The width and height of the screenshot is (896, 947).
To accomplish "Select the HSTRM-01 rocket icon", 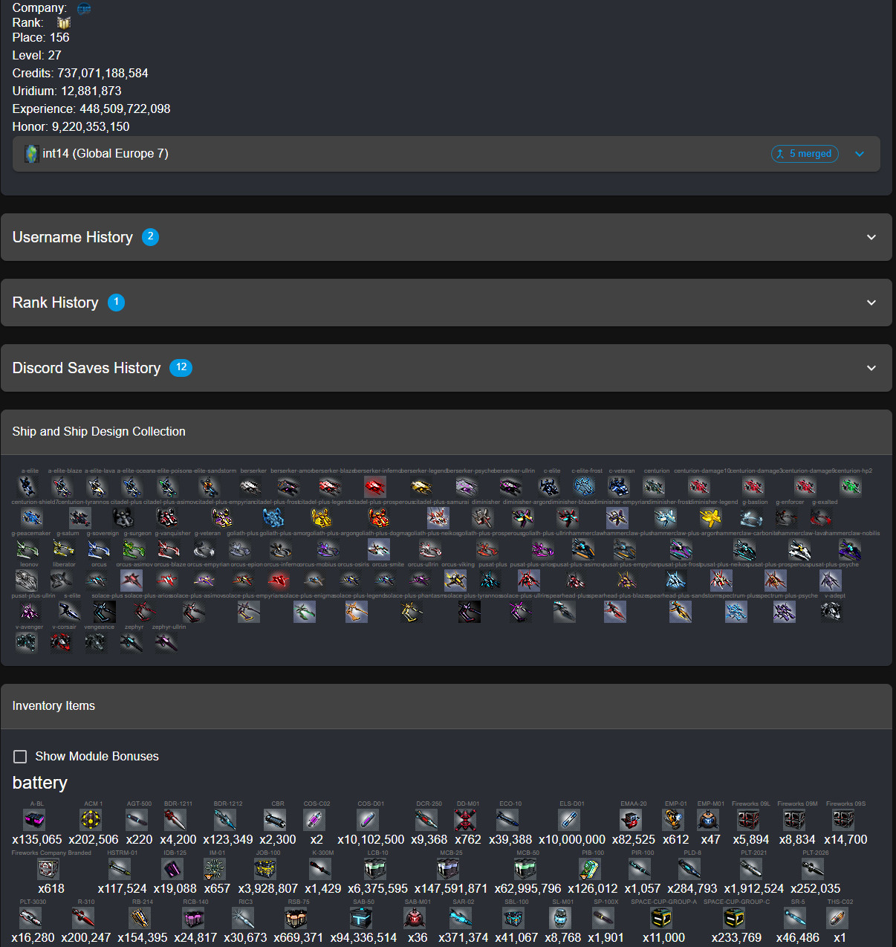I will [120, 868].
